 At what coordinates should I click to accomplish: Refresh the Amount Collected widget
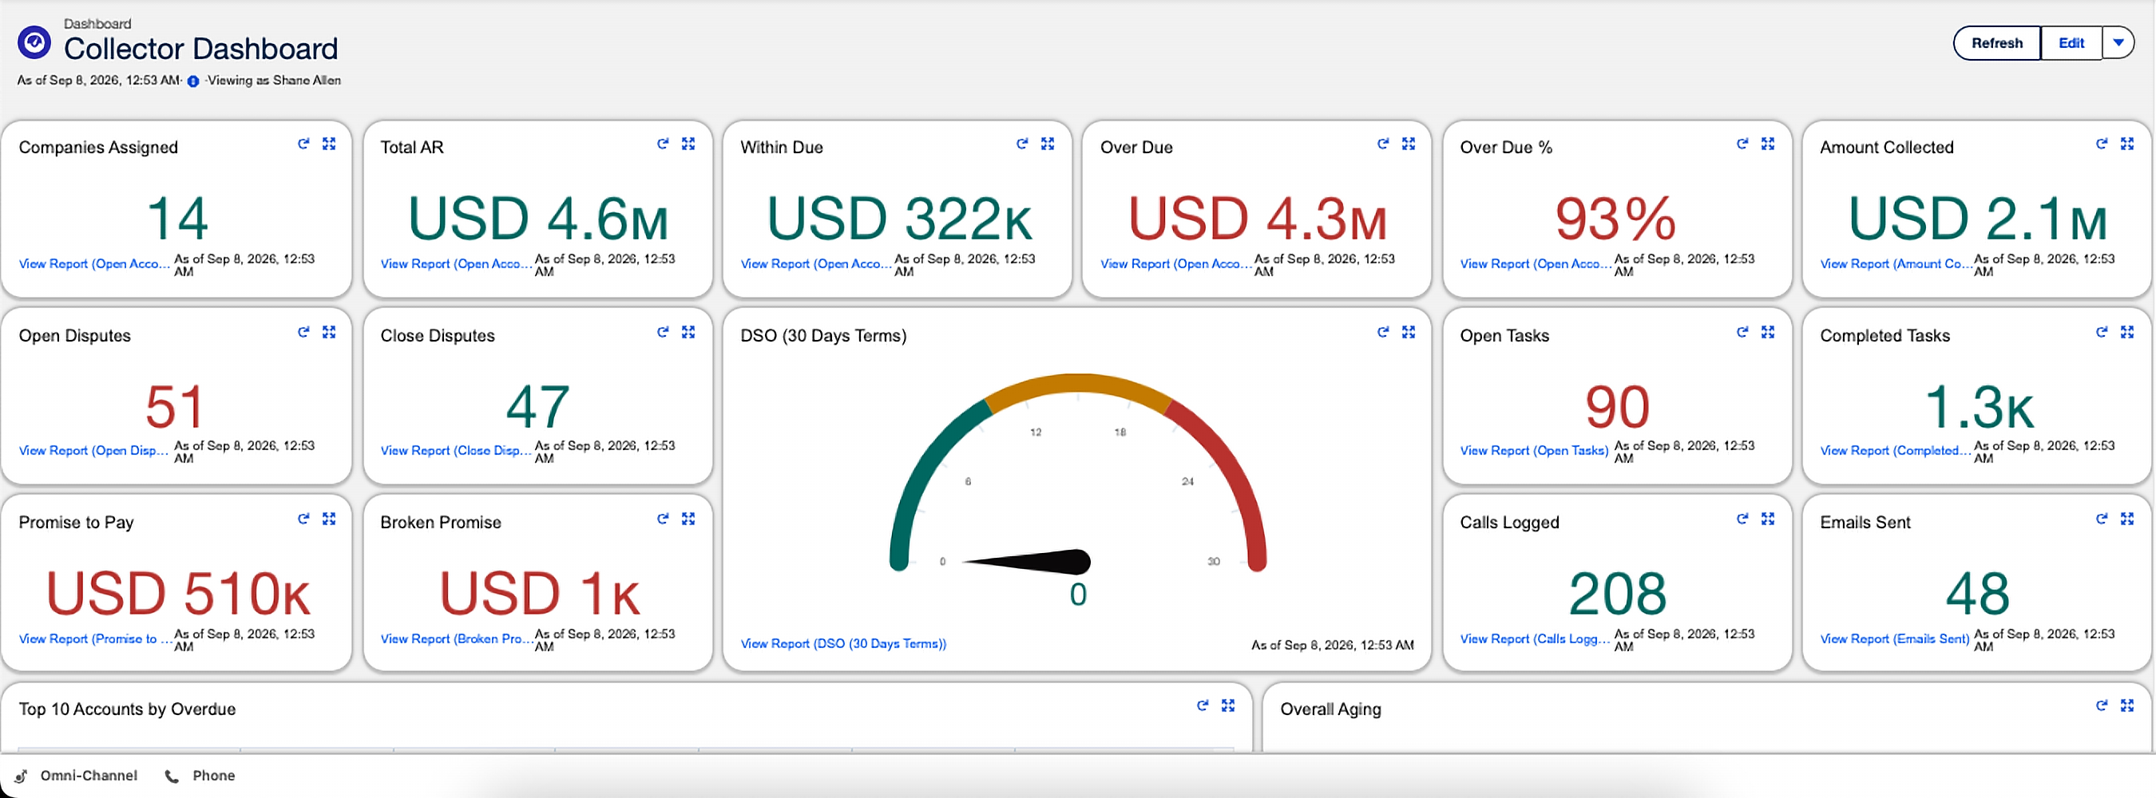click(x=2101, y=144)
